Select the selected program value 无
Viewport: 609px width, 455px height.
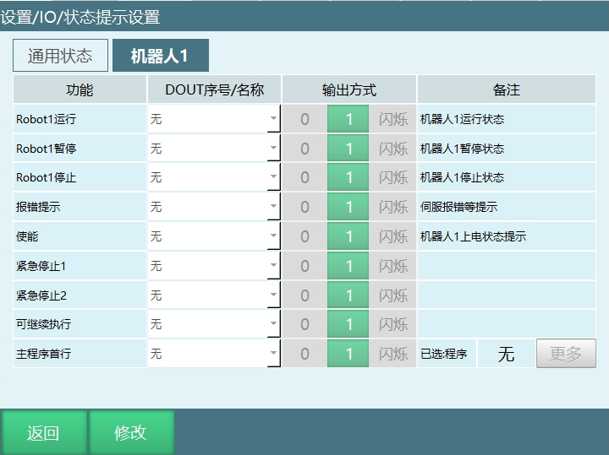pos(506,354)
